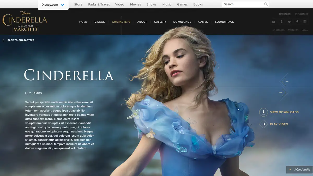Open Movies in the top bar
Image resolution: width=313 pixels, height=176 pixels.
[x=135, y=4]
